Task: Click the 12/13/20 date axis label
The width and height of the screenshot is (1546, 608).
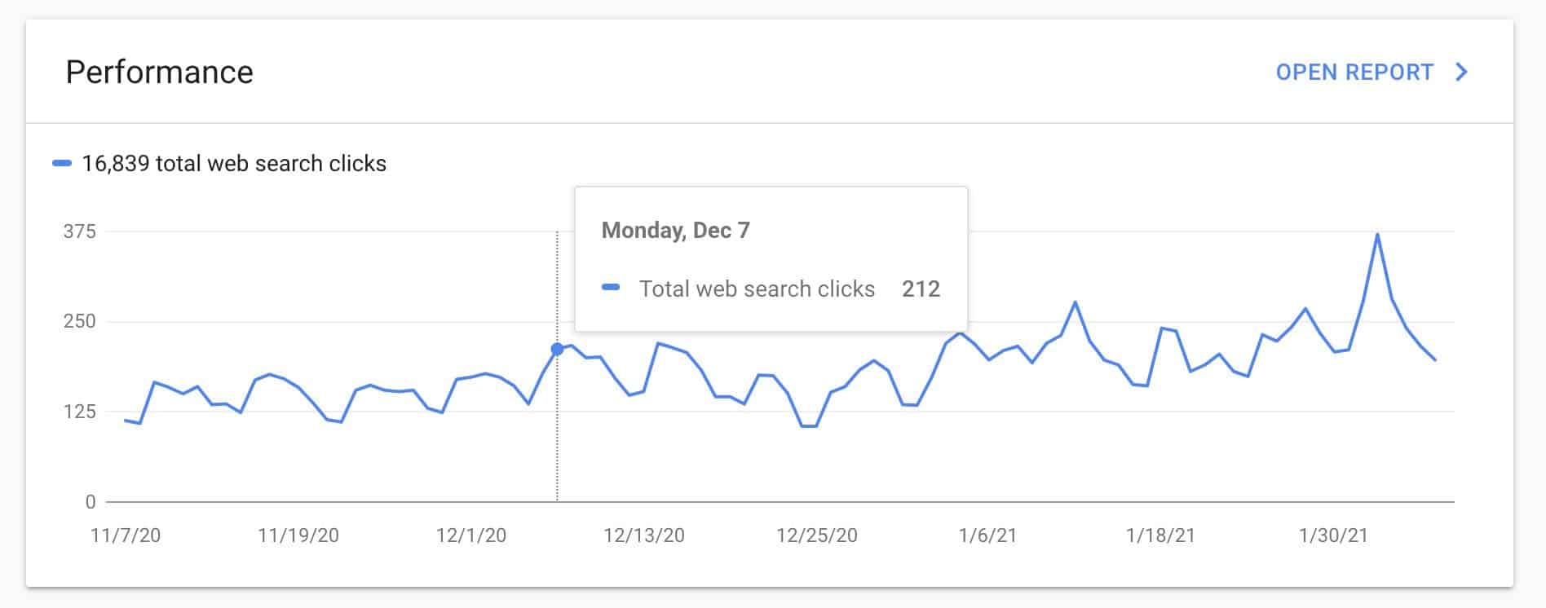Action: click(x=644, y=535)
